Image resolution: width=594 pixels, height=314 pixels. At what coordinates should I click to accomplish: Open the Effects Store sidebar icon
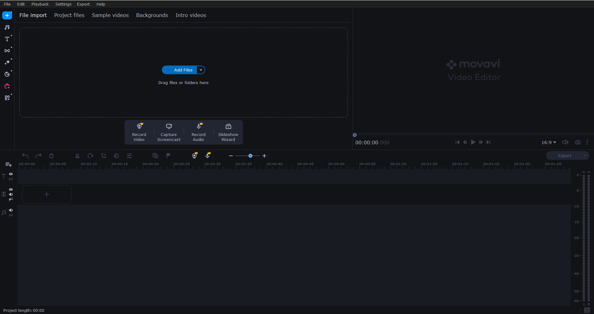[x=7, y=86]
